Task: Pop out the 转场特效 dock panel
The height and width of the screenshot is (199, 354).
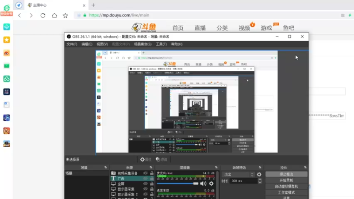Action: click(260, 168)
